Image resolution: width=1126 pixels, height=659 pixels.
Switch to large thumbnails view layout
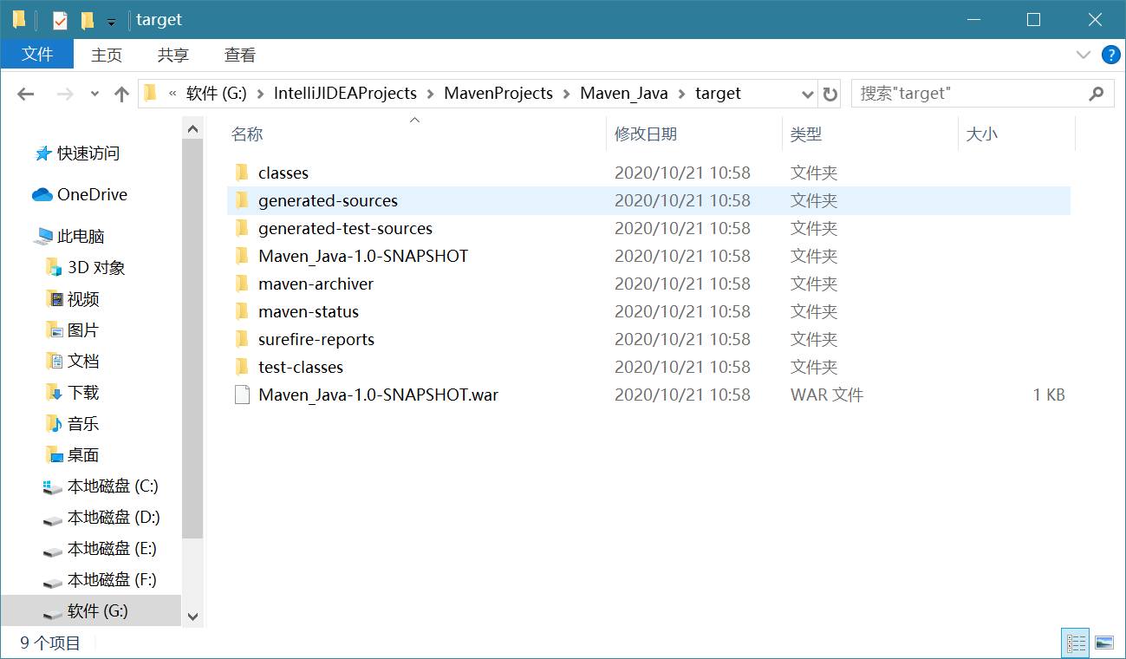coord(1104,643)
